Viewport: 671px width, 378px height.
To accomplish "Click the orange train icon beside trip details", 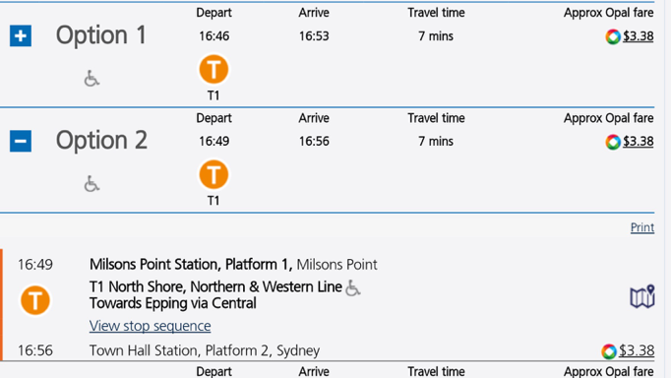I will click(35, 300).
